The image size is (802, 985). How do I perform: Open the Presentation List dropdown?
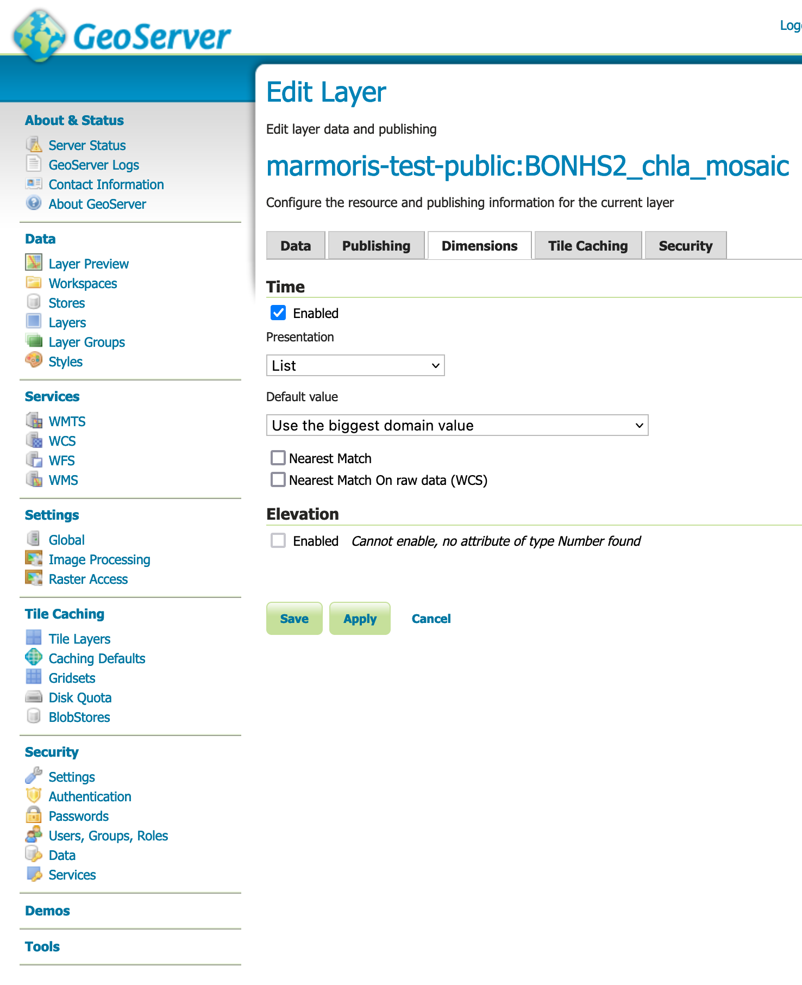click(355, 365)
